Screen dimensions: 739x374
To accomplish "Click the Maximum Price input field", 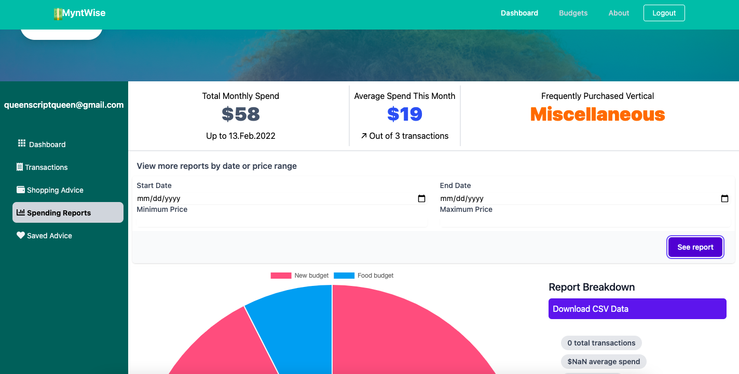I will tap(584, 221).
